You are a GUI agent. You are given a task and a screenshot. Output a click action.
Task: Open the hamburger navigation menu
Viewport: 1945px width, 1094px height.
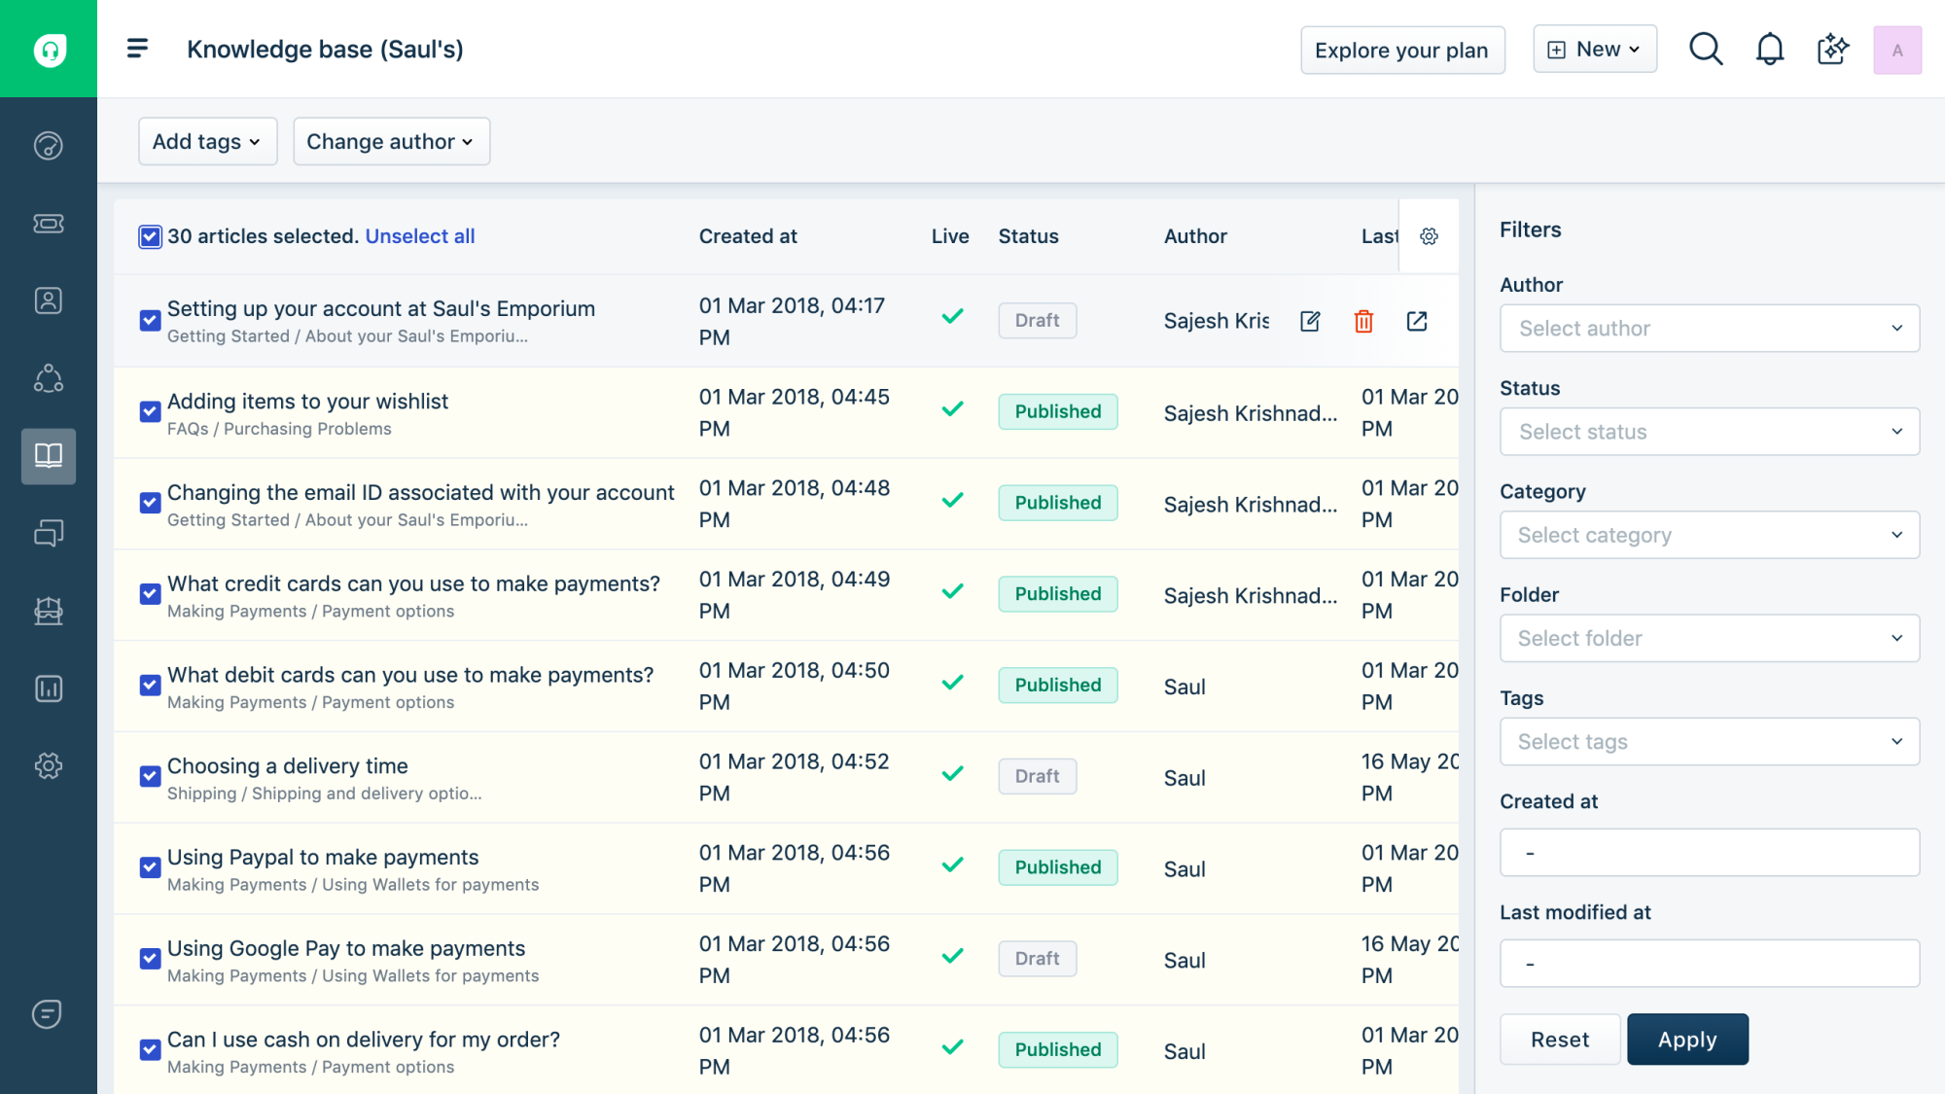pos(137,47)
